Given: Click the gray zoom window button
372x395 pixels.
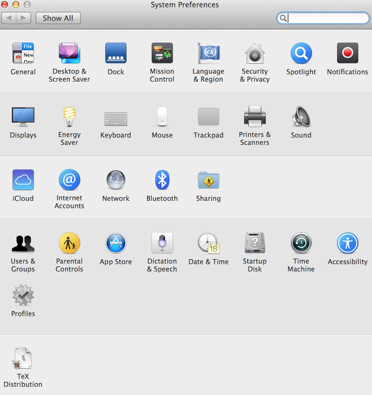Looking at the screenshot, I should [x=27, y=4].
